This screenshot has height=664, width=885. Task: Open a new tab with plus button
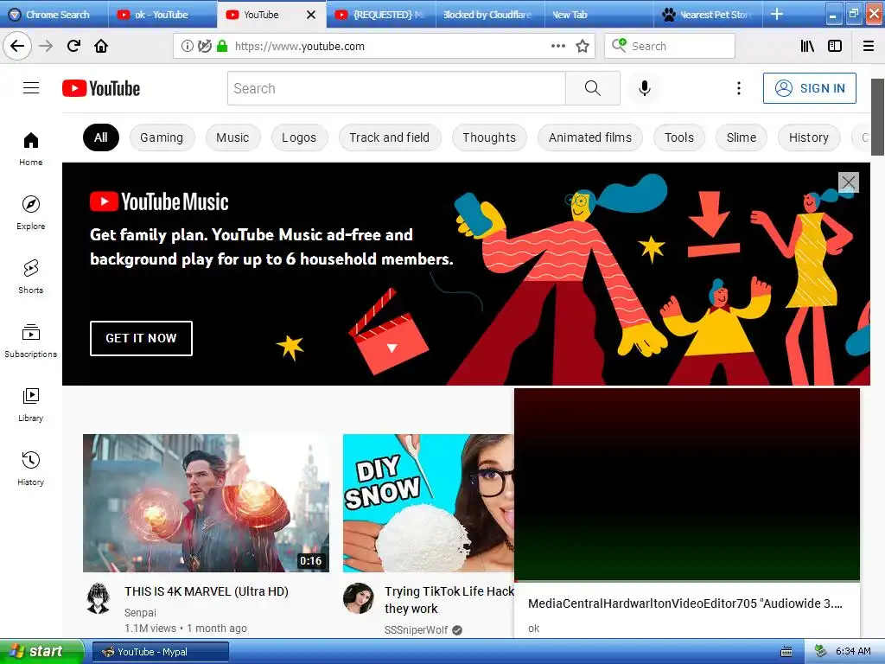coord(777,14)
